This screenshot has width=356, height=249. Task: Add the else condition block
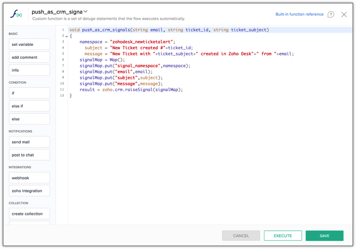click(29, 119)
